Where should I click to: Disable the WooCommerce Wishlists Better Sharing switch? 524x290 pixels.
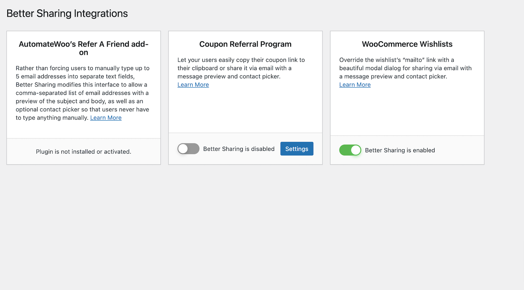pyautogui.click(x=350, y=150)
